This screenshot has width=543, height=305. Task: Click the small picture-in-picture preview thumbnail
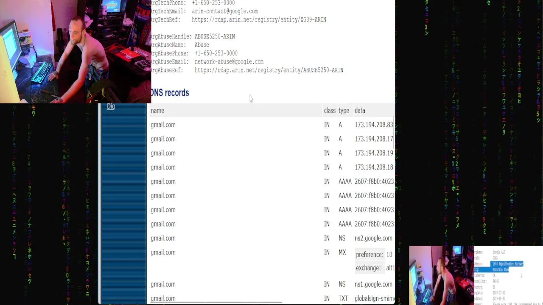(476, 275)
